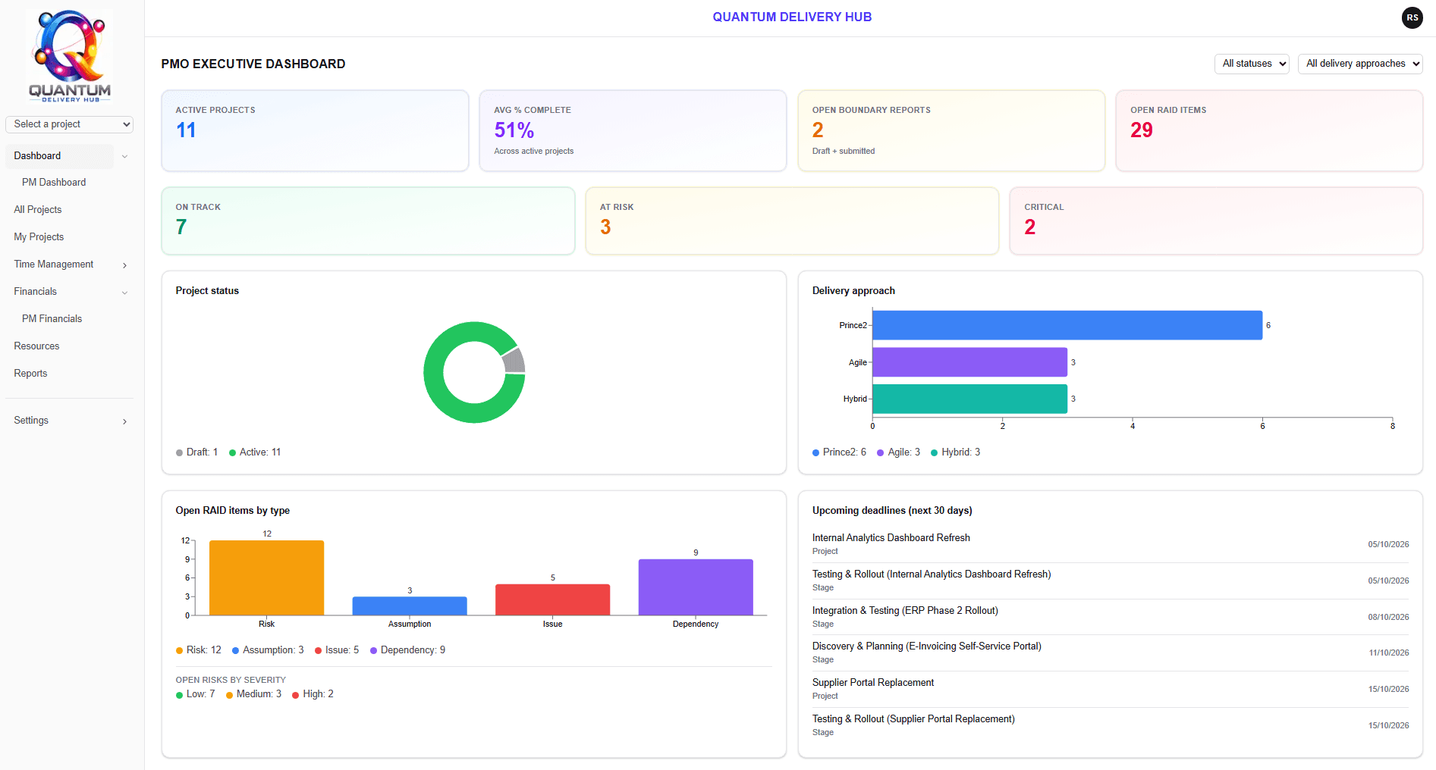
Task: Click the 08/10/2026 deadline date
Action: click(1388, 618)
